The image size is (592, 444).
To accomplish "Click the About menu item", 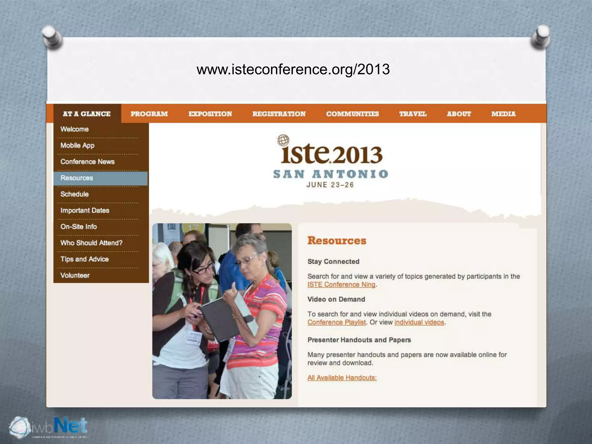I will pos(459,114).
